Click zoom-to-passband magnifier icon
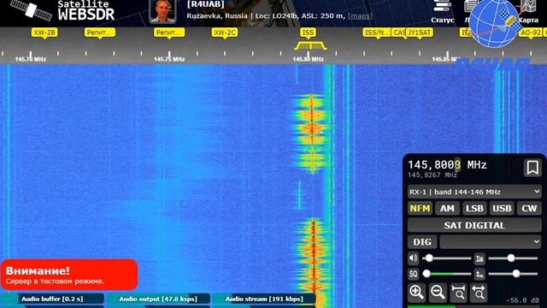547x308 pixels. 458,292
